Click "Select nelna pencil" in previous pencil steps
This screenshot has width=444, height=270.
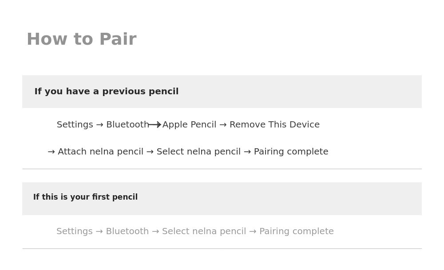tap(198, 152)
